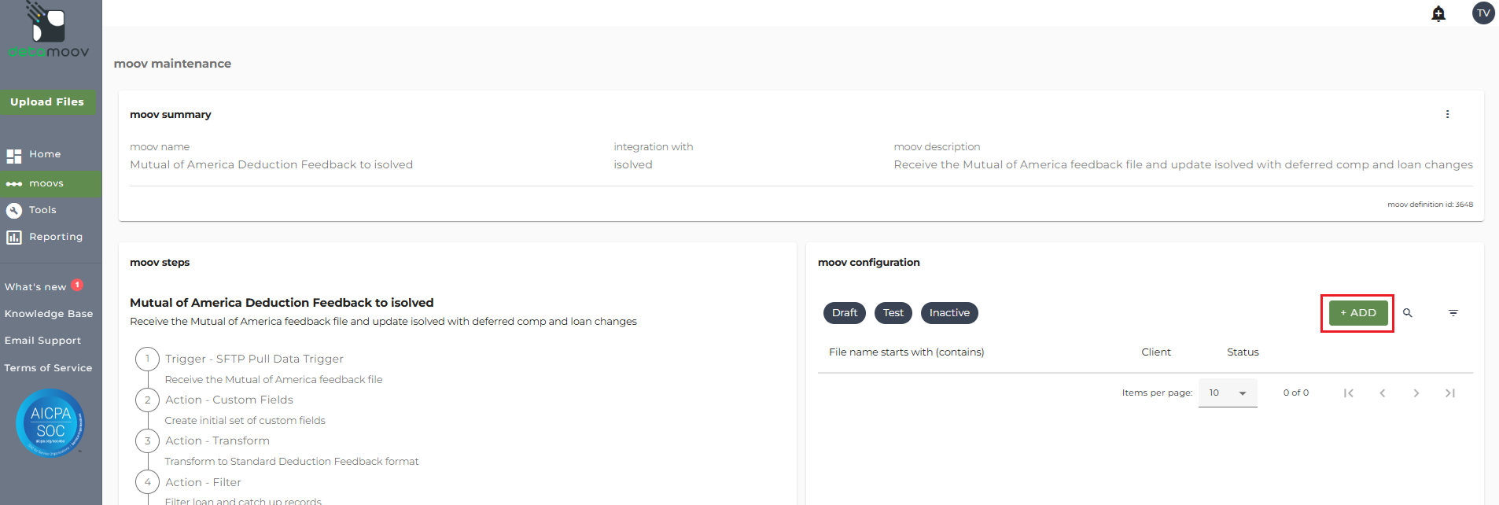Open Email Support link
1499x505 pixels.
pos(42,341)
